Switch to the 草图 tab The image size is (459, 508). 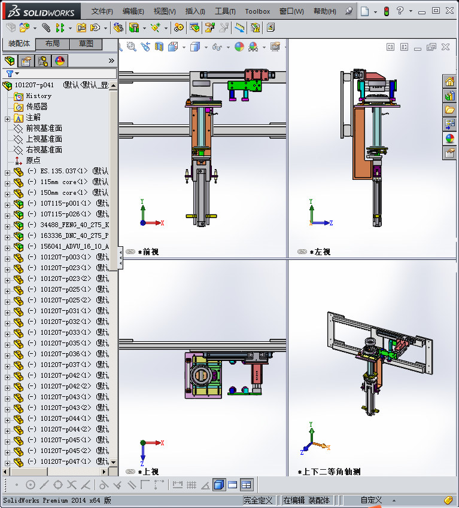tap(86, 44)
